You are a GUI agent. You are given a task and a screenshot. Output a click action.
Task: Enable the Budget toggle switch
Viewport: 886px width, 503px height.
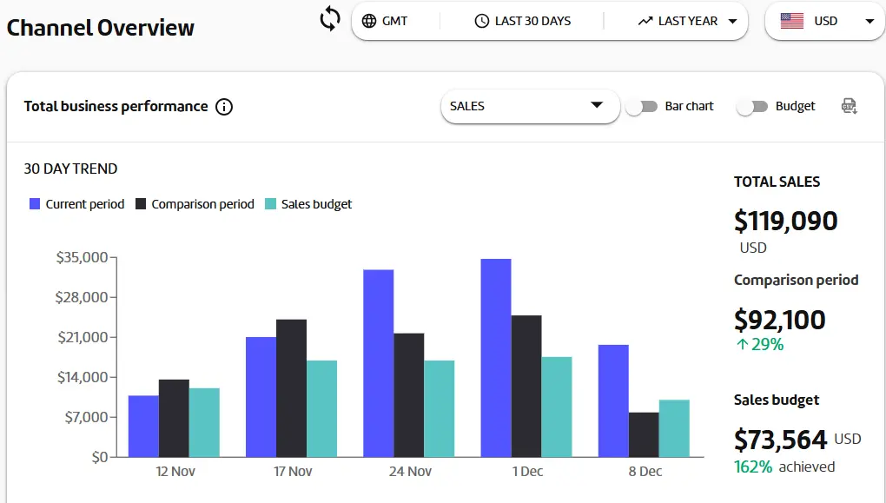coord(752,106)
